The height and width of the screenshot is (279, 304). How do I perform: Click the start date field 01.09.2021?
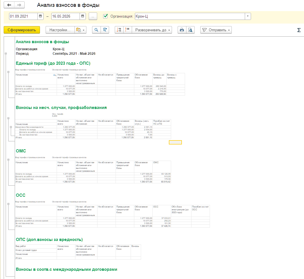(x=23, y=16)
